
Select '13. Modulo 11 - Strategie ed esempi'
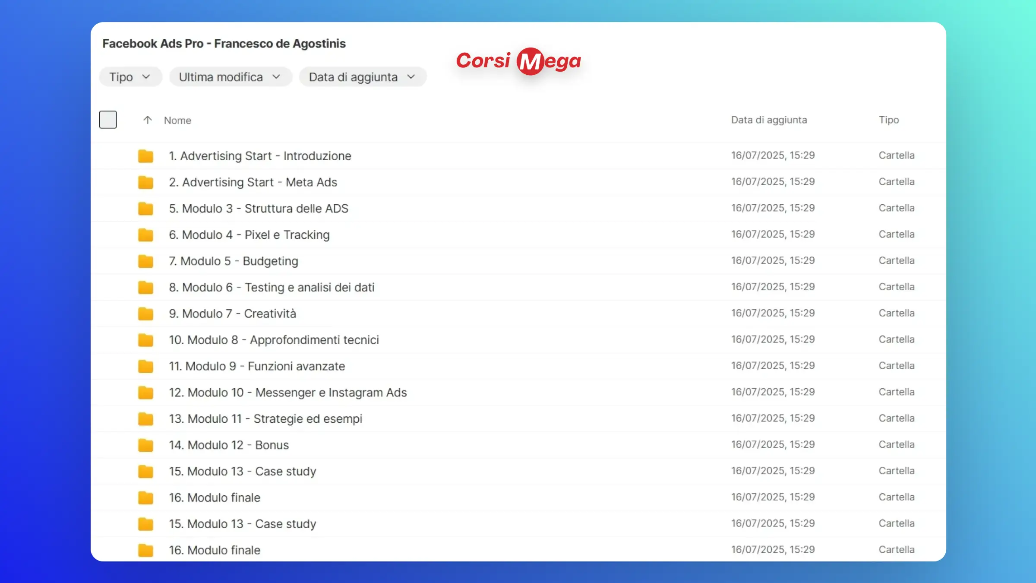tap(265, 419)
